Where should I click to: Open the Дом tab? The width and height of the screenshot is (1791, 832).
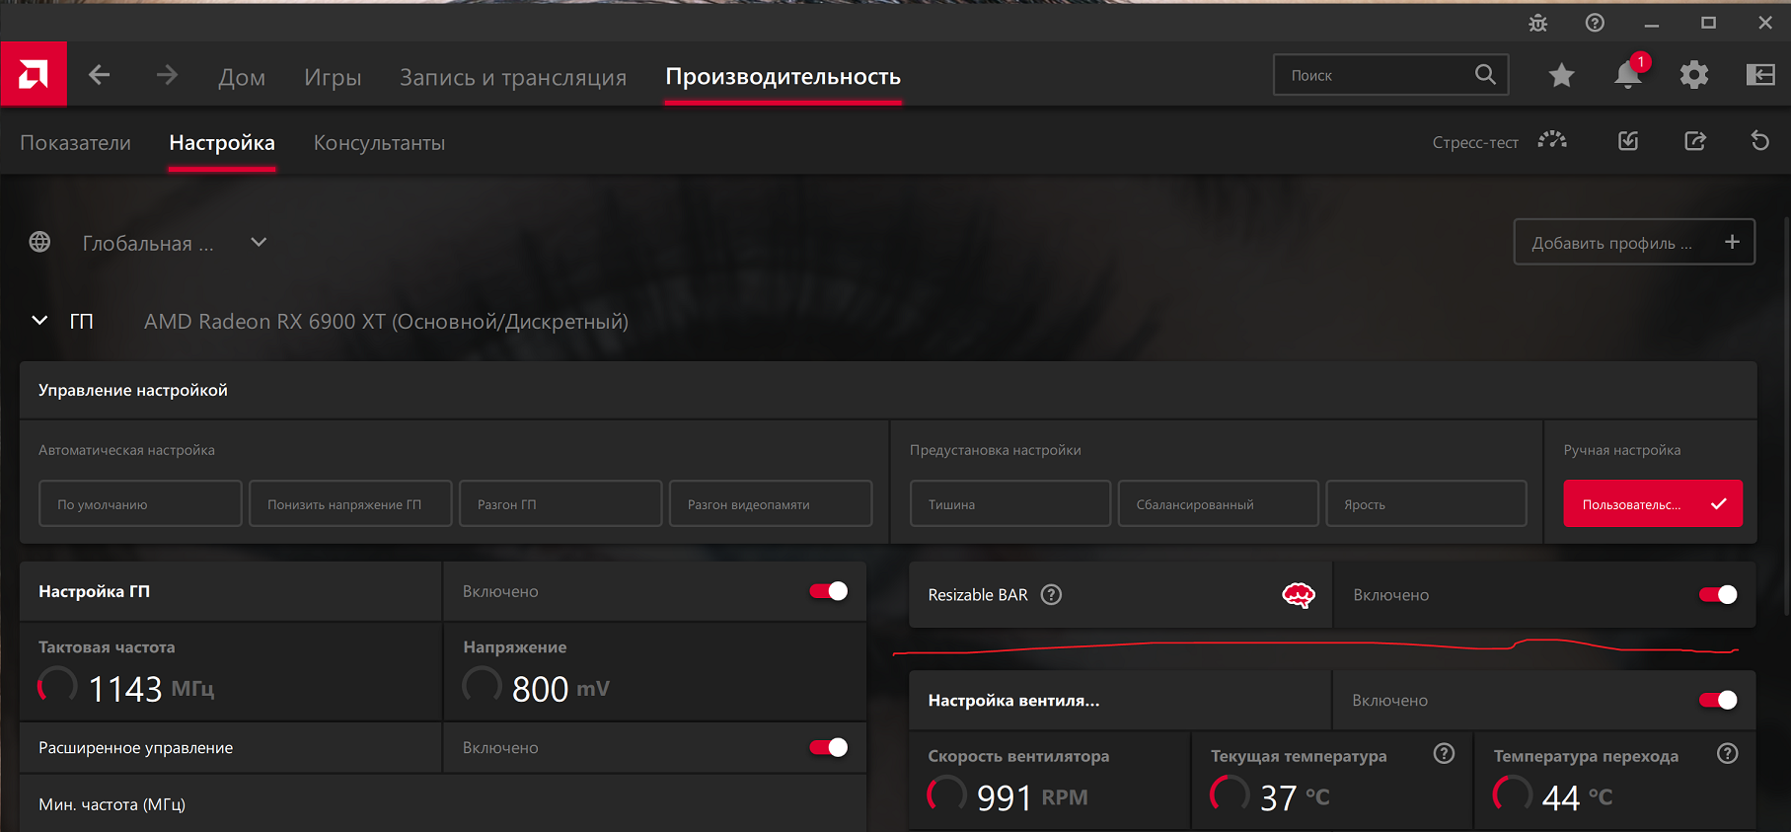coord(242,77)
